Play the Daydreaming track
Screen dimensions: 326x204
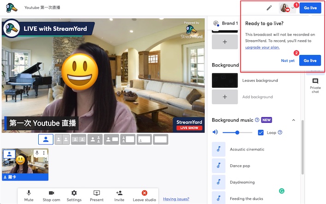click(219, 182)
